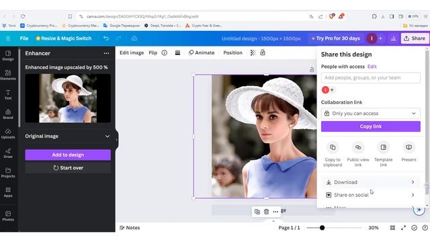
Task: Expand the Original image section
Action: point(68,136)
